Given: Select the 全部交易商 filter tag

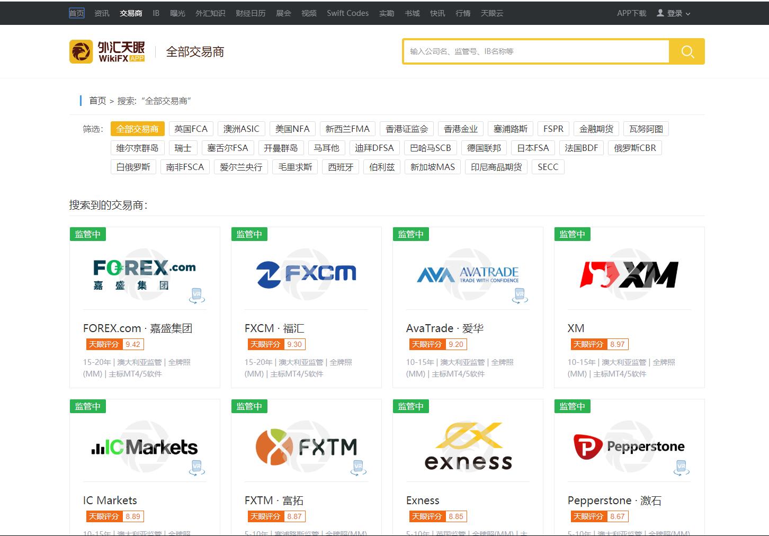Looking at the screenshot, I should [137, 129].
